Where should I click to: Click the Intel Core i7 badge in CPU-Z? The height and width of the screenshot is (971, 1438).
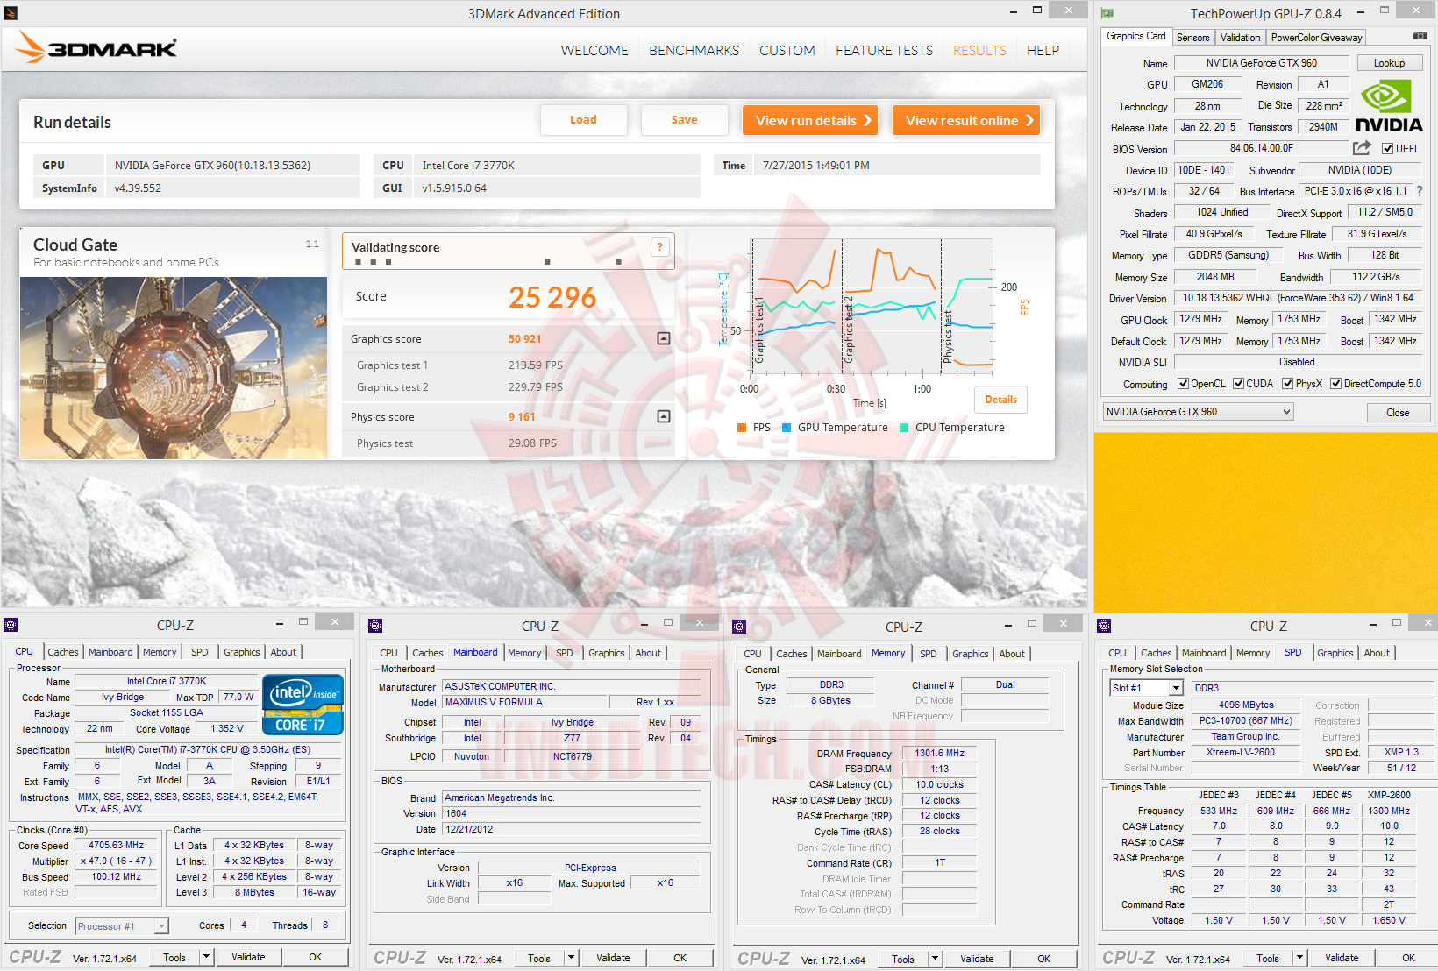303,705
